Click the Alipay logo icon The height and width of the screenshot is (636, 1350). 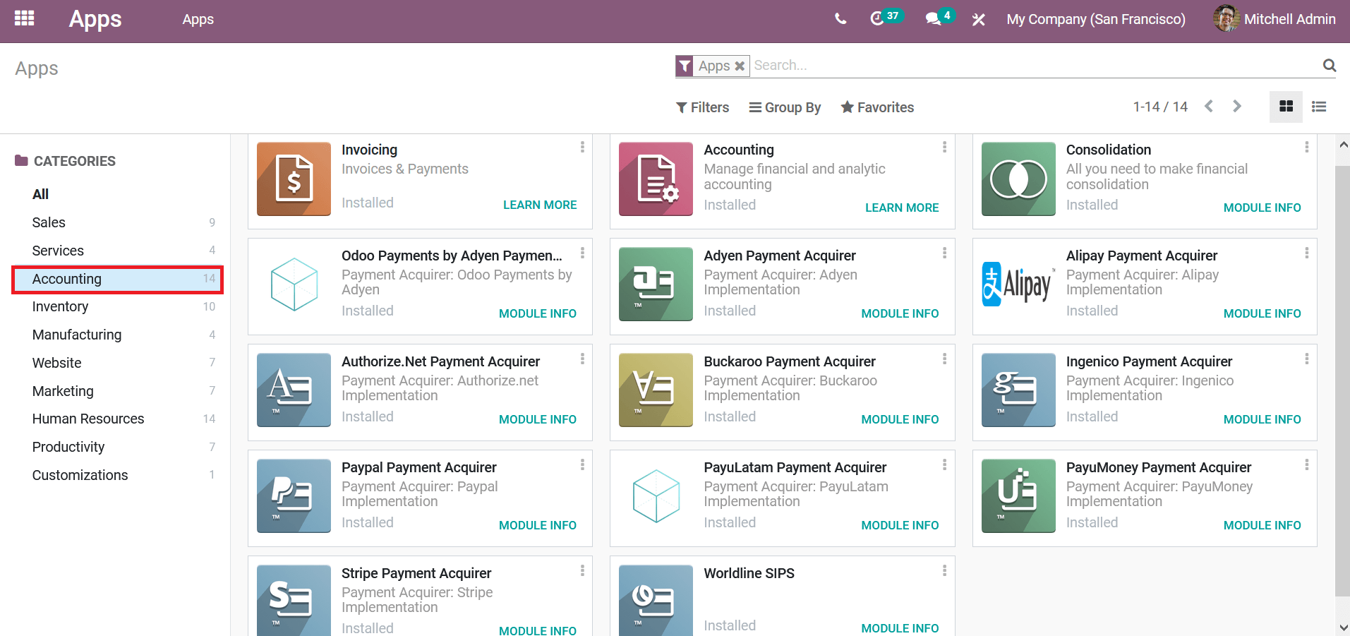1018,284
